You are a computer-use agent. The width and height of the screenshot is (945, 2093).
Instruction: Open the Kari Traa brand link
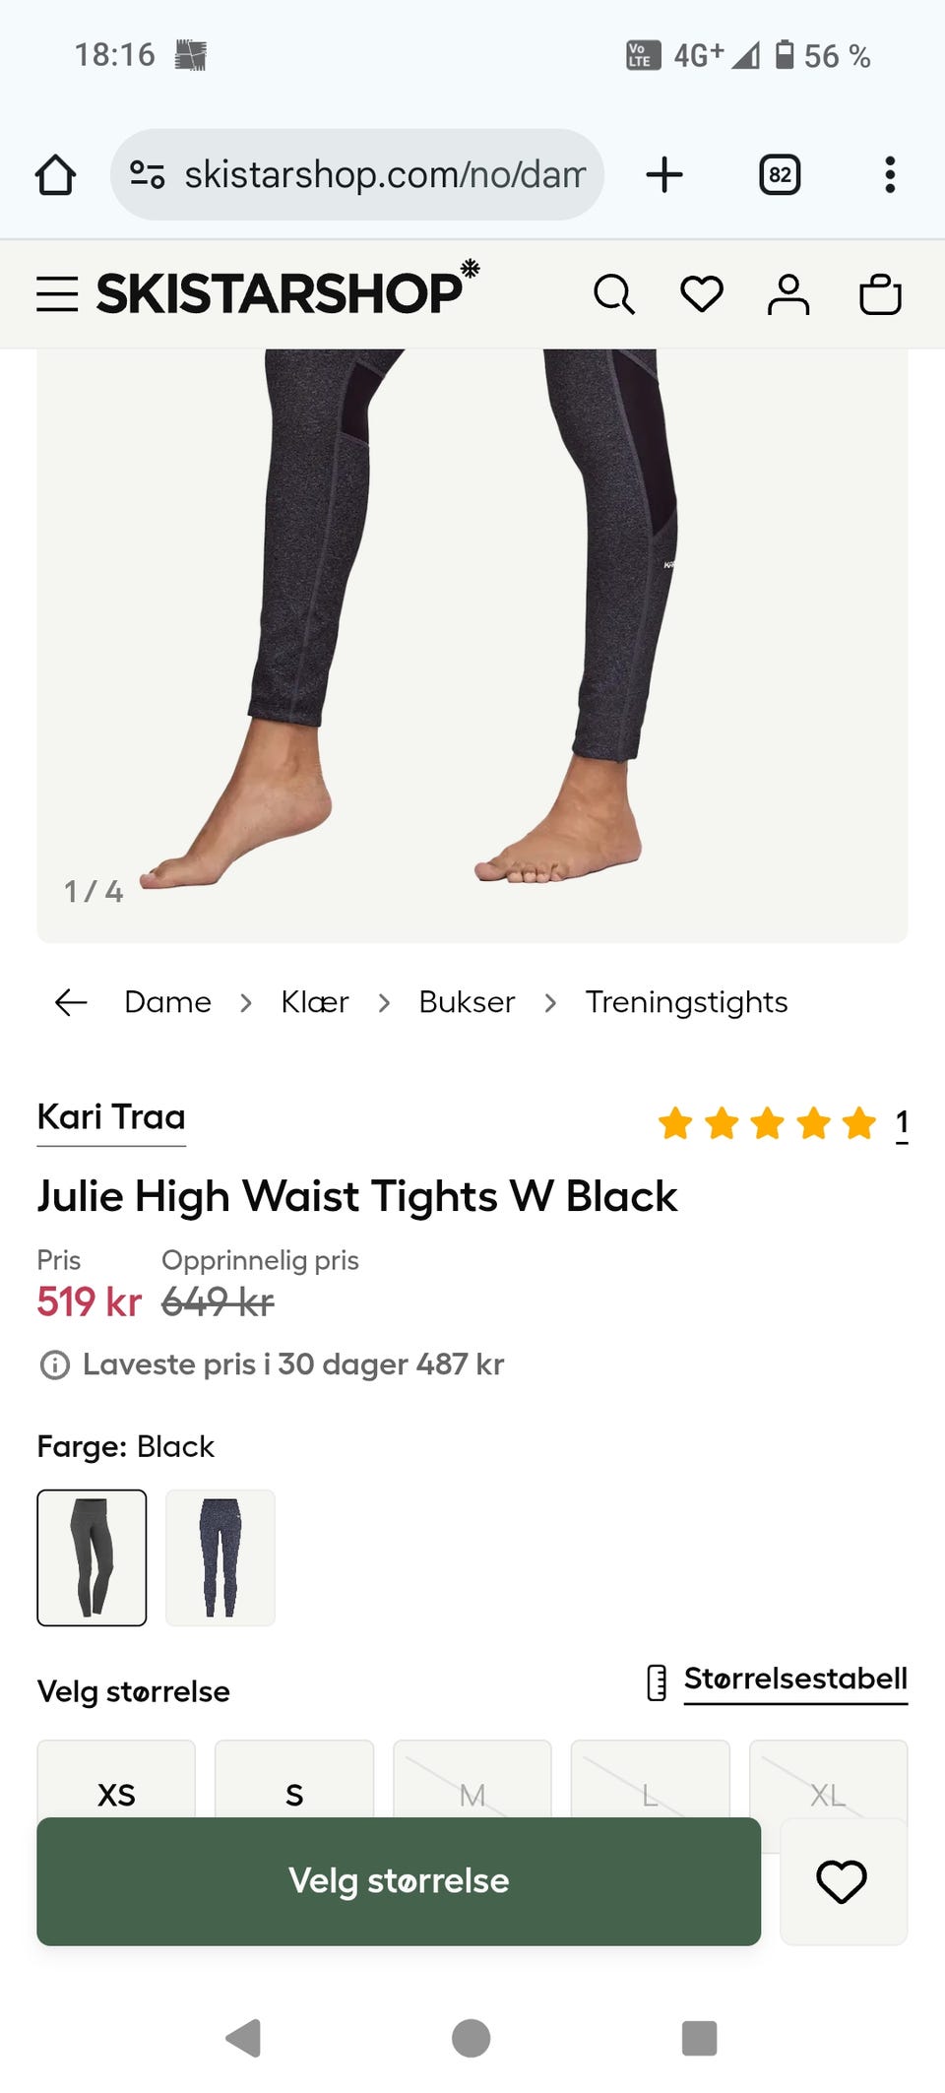pos(111,1117)
